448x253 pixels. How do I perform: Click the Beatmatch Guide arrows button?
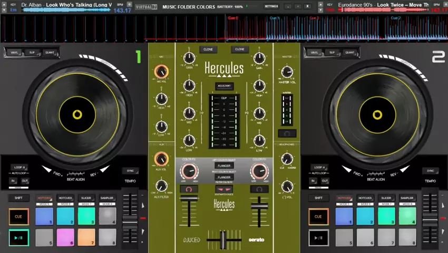click(x=224, y=189)
